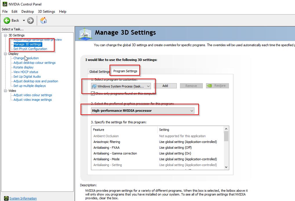This screenshot has height=201, width=295.
Task: Open Set PhysX Configuration
Action: [x=30, y=49]
